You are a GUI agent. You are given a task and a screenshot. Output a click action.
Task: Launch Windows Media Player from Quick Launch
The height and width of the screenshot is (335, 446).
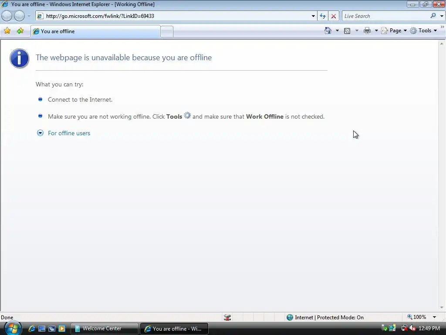[x=62, y=328]
